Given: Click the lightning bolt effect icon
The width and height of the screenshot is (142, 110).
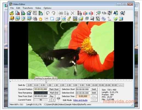Looking at the screenshot, I should [69, 19].
